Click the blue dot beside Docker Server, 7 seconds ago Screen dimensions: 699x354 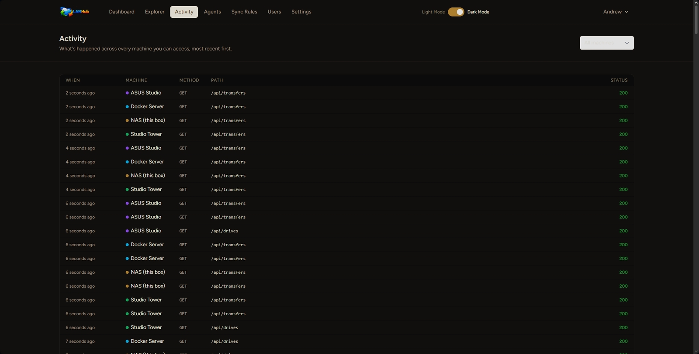pos(127,341)
